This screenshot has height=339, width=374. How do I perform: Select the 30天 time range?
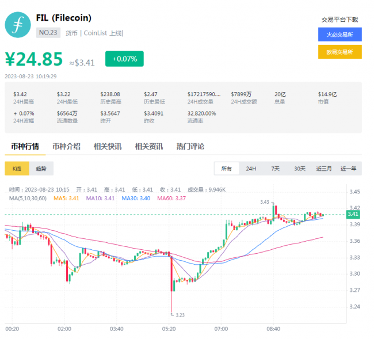click(x=300, y=169)
